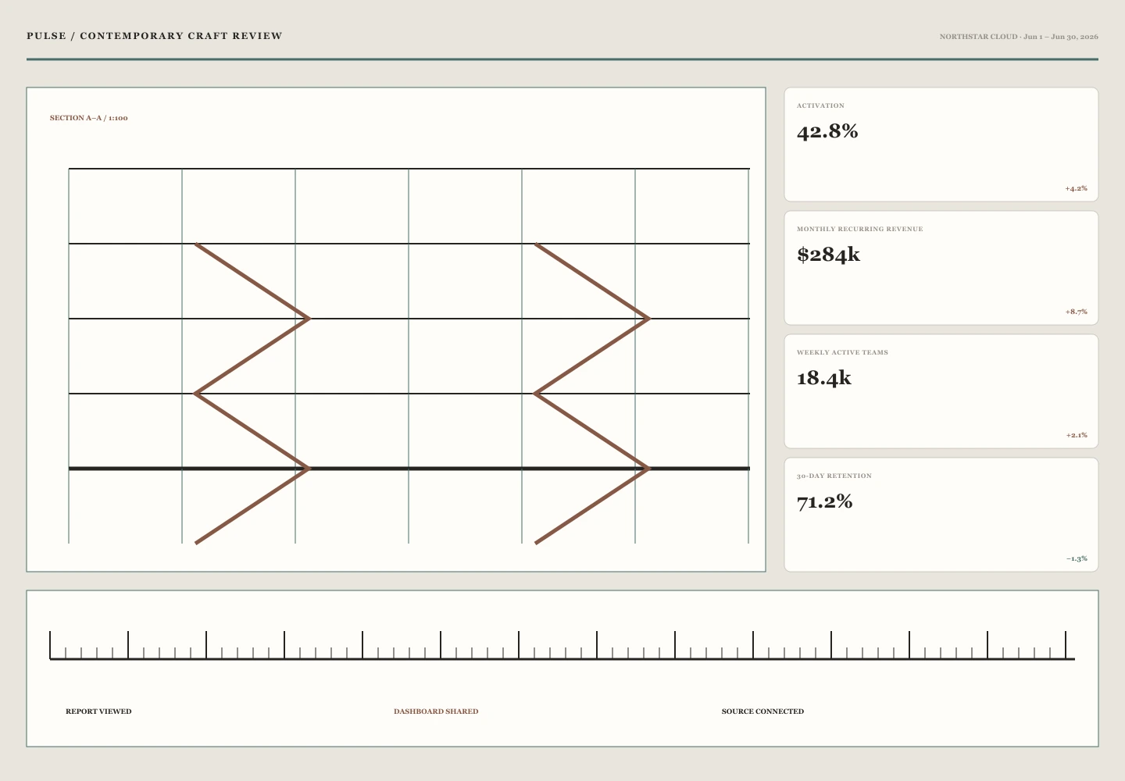Open the Monthly Recurring Revenue card
1125x781 pixels.
point(941,268)
